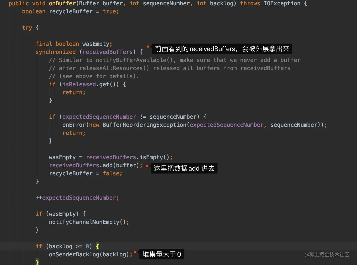Screen dimensions: 357x265
Task: Click the receivedBuffers.add(buffer) statement
Action: [96, 165]
